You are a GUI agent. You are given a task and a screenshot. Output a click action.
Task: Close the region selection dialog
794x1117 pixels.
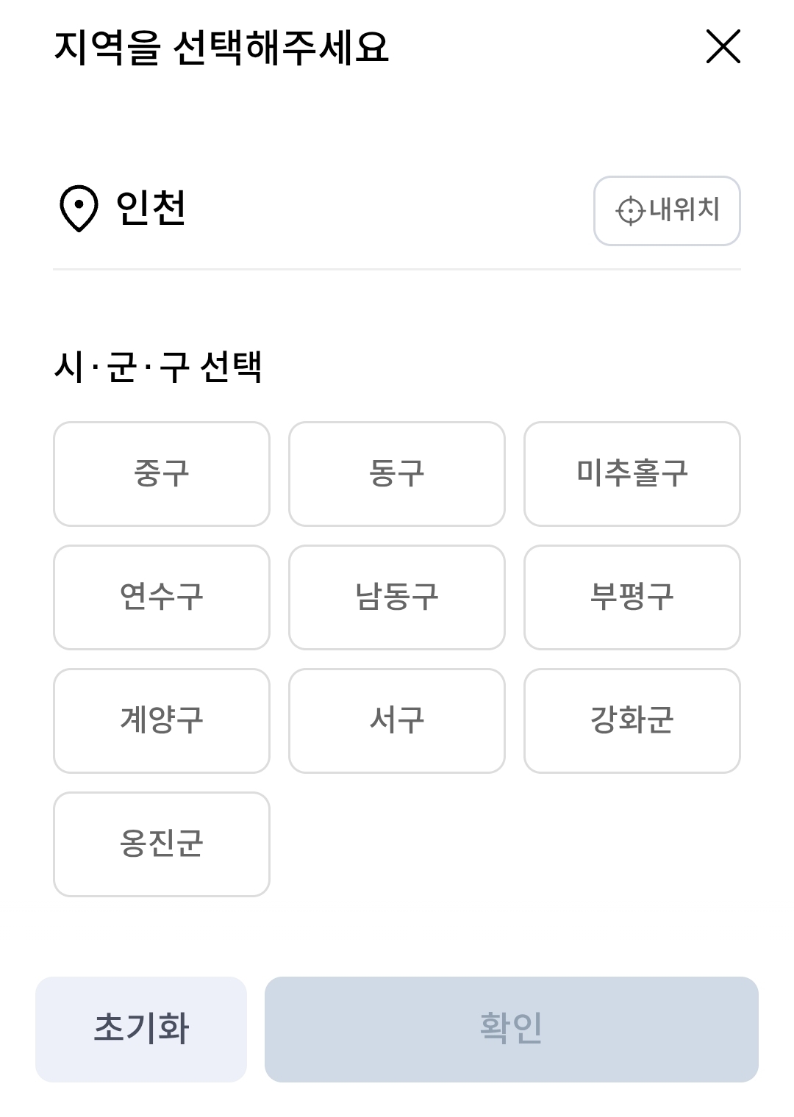pos(723,46)
